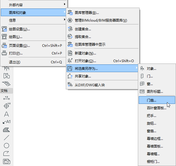This screenshot has height=166, width=176.
Task: Select the Dimension tool in toolbox
Action: tap(6, 98)
